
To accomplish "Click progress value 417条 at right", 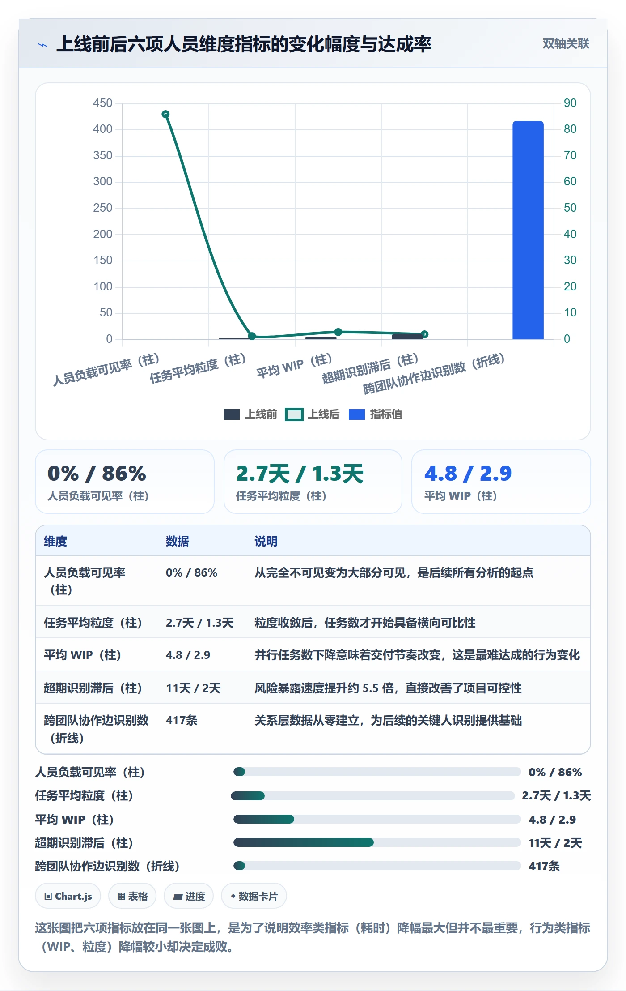I will [x=544, y=866].
